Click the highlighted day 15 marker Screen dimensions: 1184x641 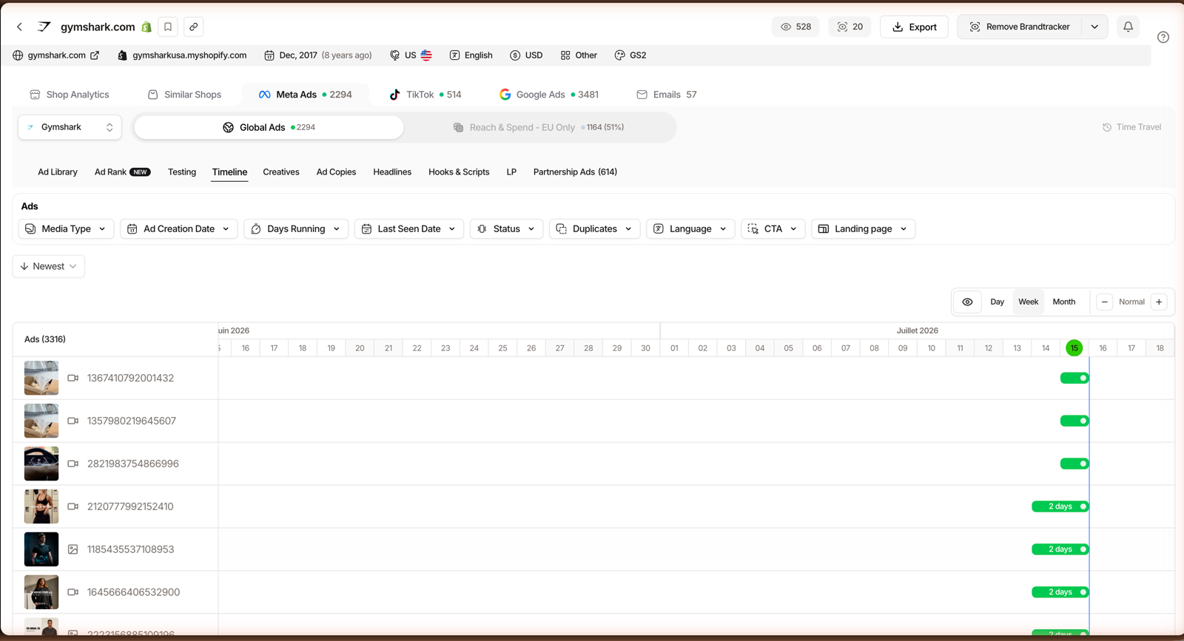(x=1074, y=348)
